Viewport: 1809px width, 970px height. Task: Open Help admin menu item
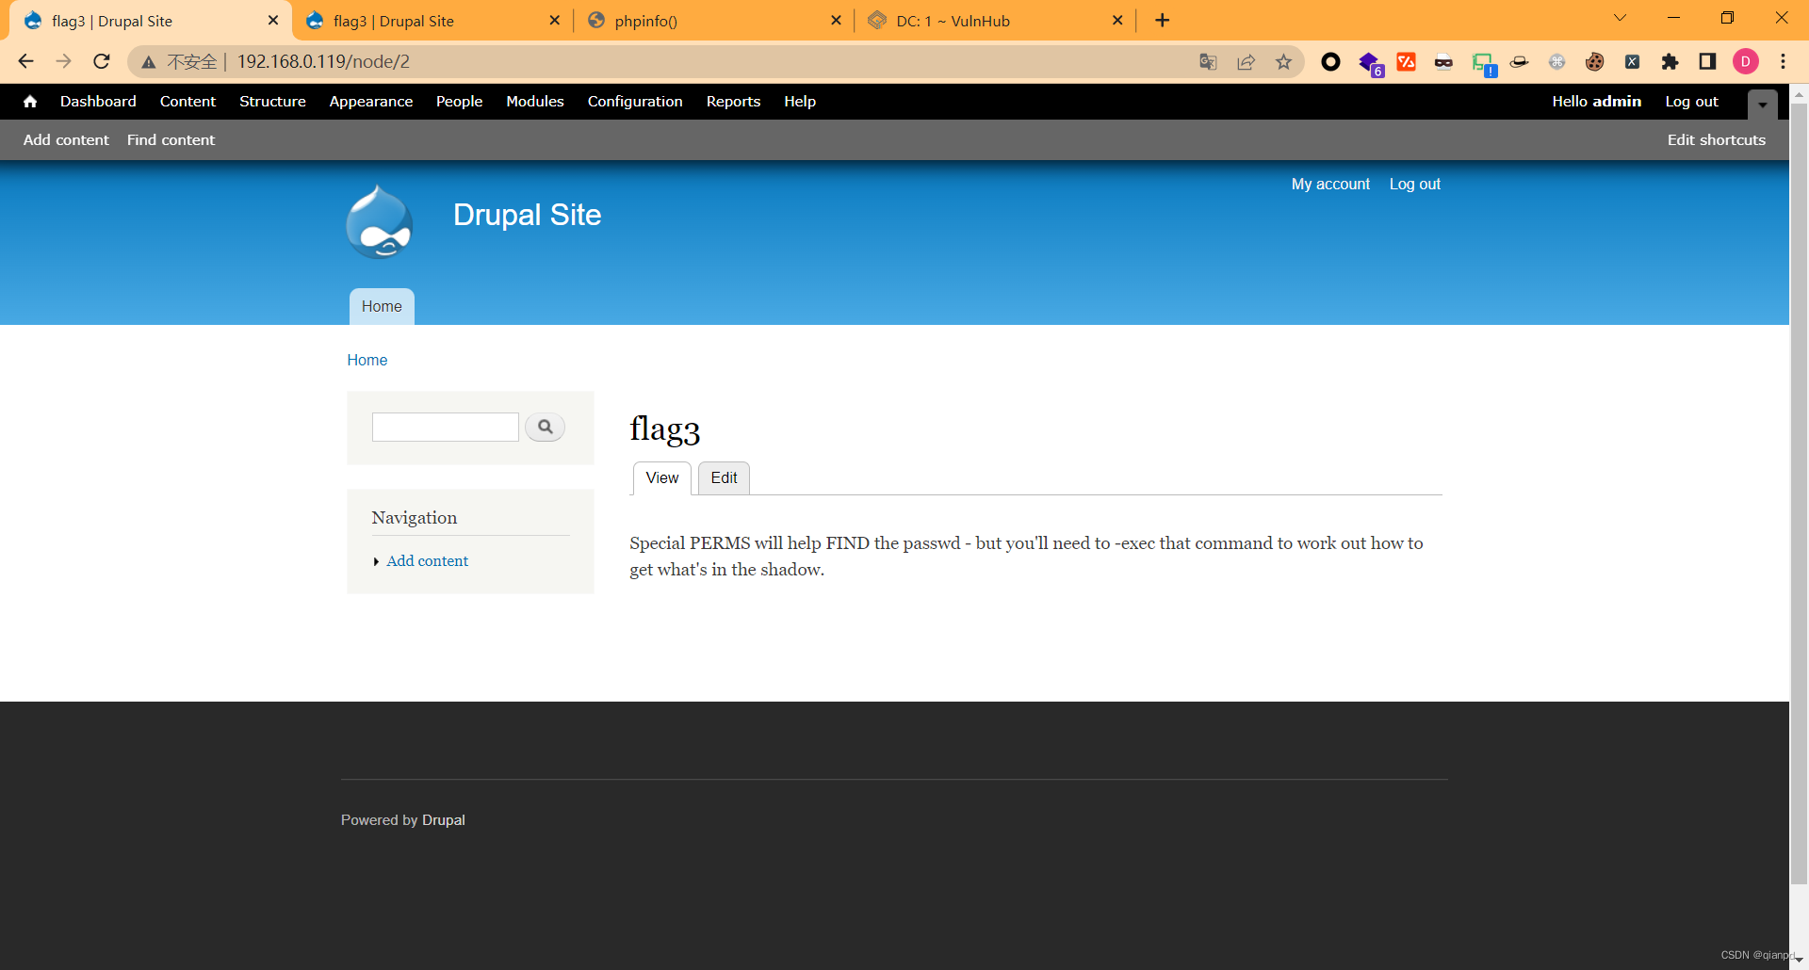click(x=800, y=102)
